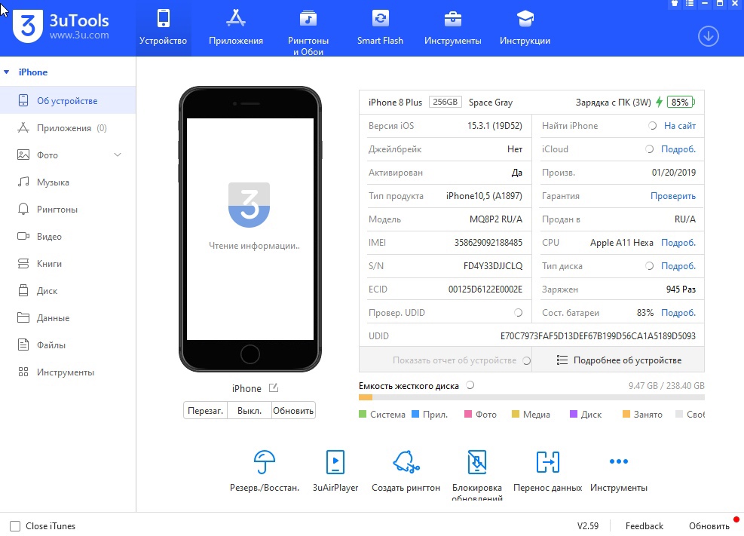Image resolution: width=744 pixels, height=536 pixels.
Task: Select Об устройстве in sidebar
Action: (x=68, y=100)
